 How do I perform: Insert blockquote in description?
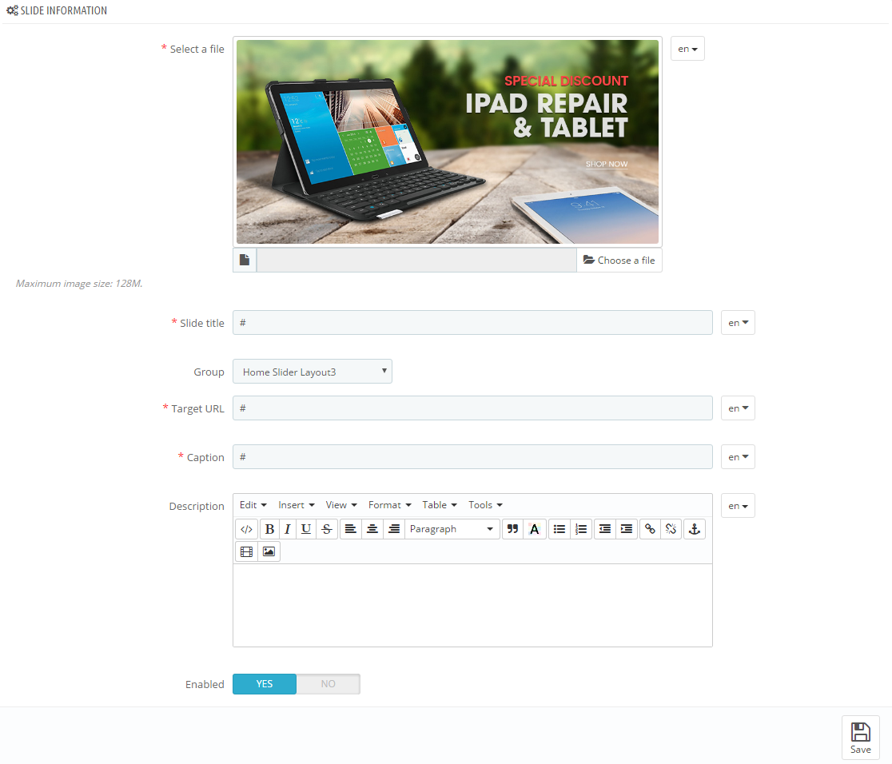click(x=512, y=529)
